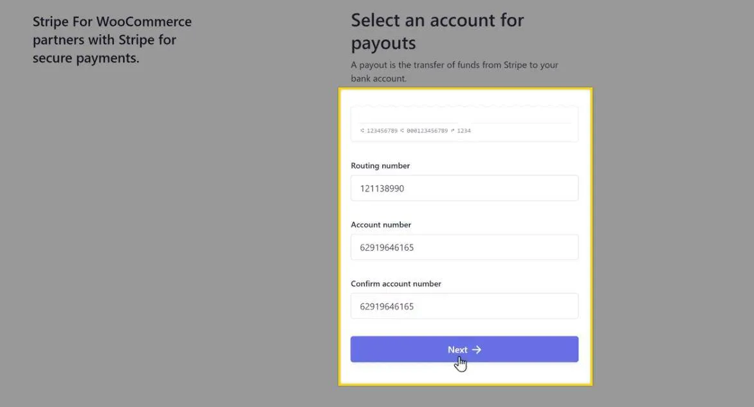Click the MICR symbol before 000123456789 on check
Image resolution: width=754 pixels, height=407 pixels.
coord(402,131)
